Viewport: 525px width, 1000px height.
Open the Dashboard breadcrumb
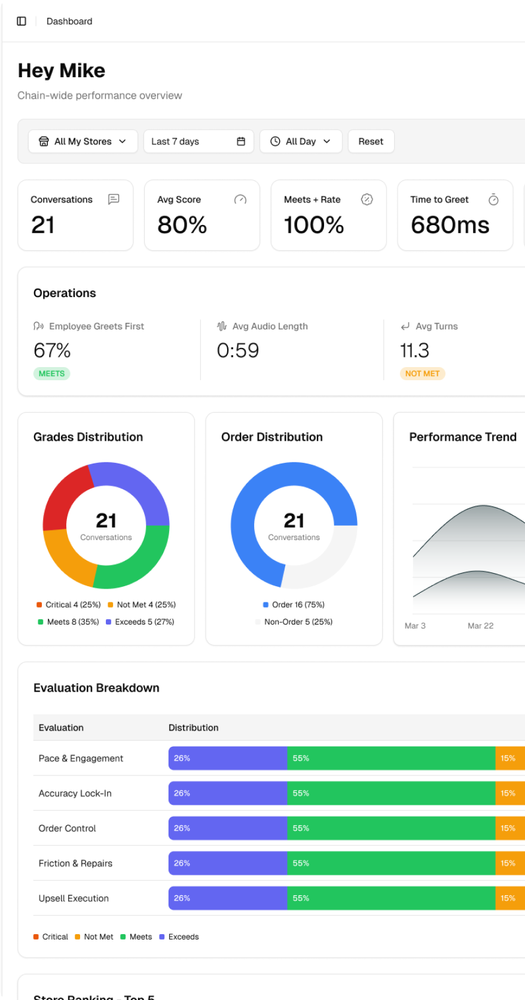pos(69,21)
